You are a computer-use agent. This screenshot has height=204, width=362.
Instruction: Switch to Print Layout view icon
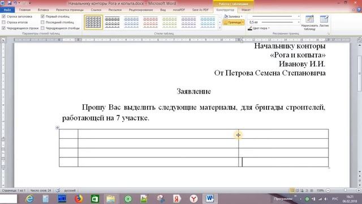[292, 190]
